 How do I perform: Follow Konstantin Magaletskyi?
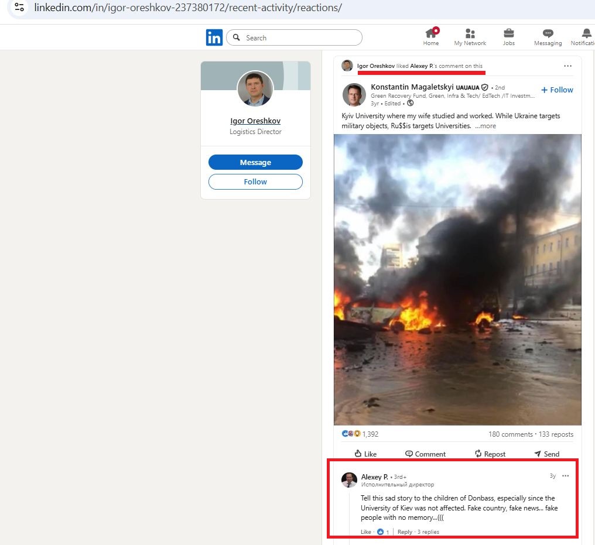pyautogui.click(x=556, y=90)
